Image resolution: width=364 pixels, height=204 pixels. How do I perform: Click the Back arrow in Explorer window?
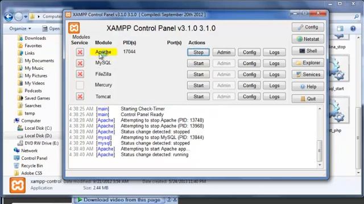(x=9, y=16)
